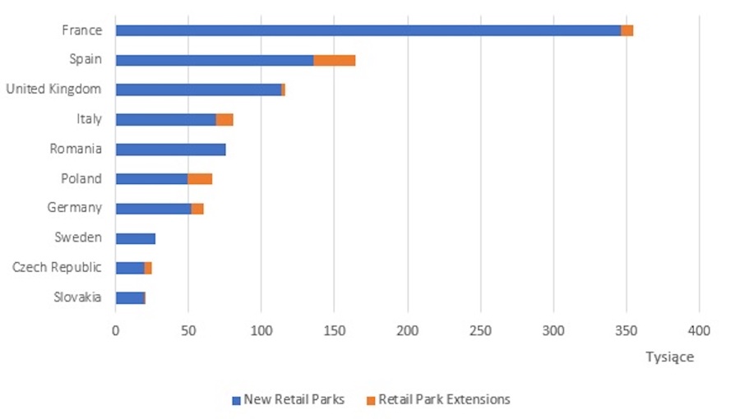Click the Slovakia category label
740x419 pixels.
tap(77, 297)
